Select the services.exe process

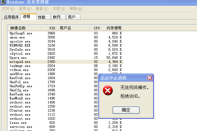[66, 127]
